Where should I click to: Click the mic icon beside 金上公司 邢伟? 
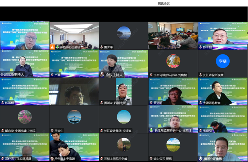(151, 159)
